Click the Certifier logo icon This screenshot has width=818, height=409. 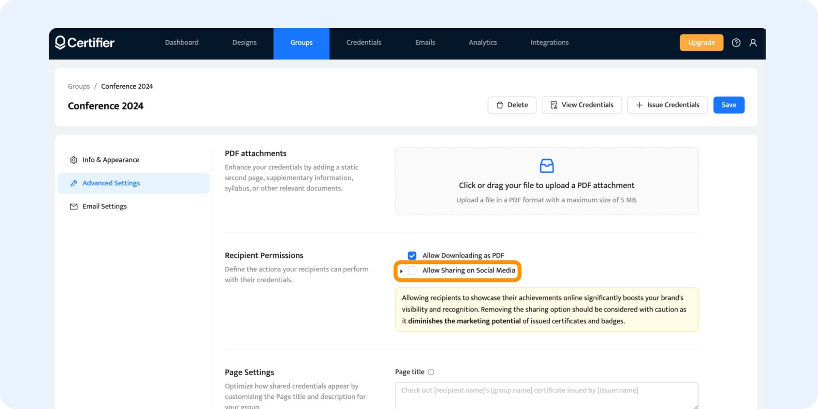pyautogui.click(x=60, y=43)
